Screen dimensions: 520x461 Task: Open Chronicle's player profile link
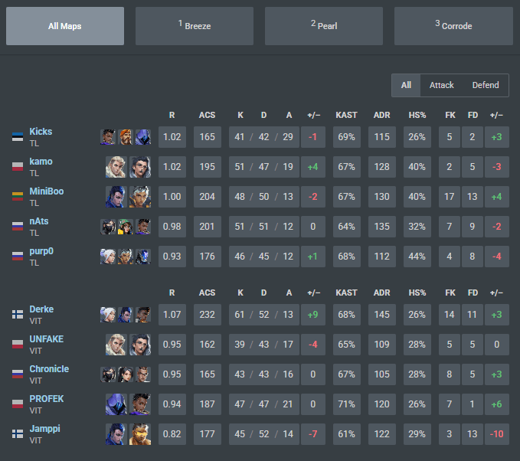(49, 369)
